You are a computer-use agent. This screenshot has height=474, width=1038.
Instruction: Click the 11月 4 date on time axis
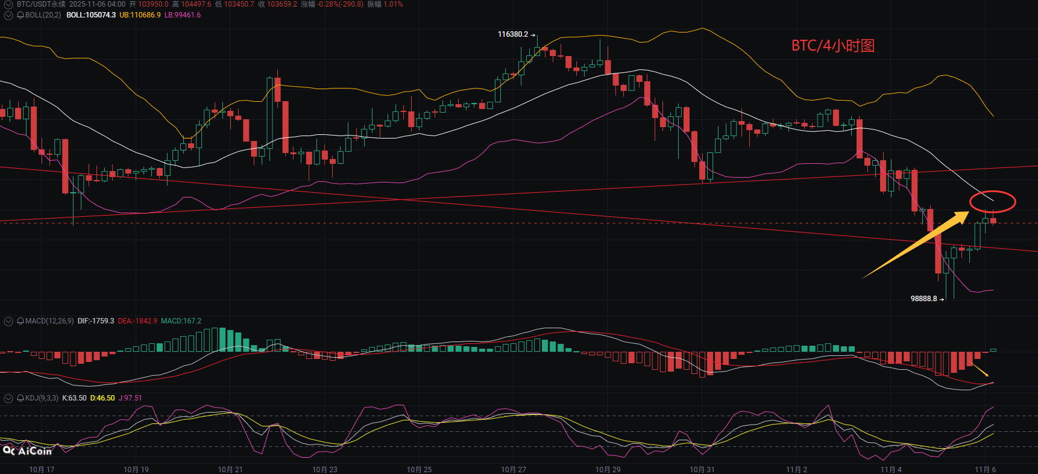[891, 469]
